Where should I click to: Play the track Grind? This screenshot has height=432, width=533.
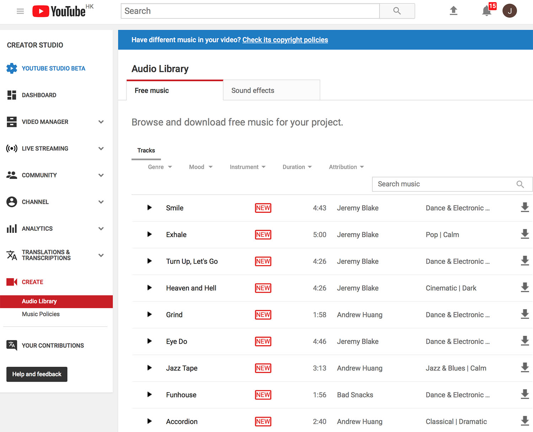pyautogui.click(x=150, y=315)
